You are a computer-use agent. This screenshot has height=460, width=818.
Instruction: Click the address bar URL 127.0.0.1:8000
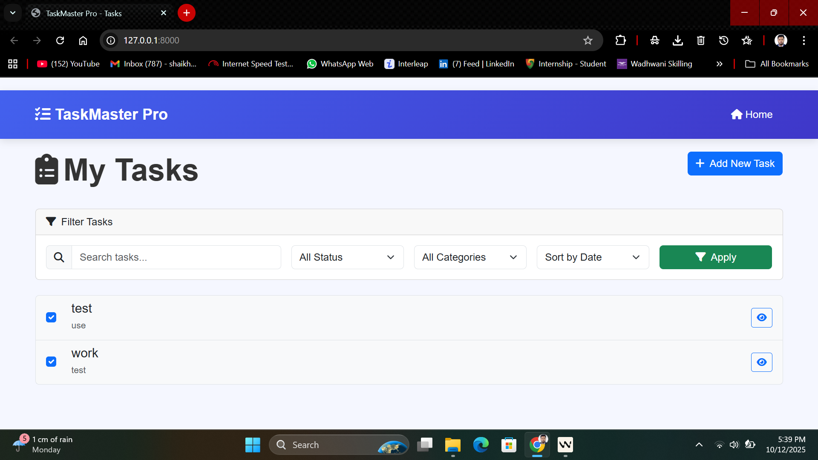(151, 40)
